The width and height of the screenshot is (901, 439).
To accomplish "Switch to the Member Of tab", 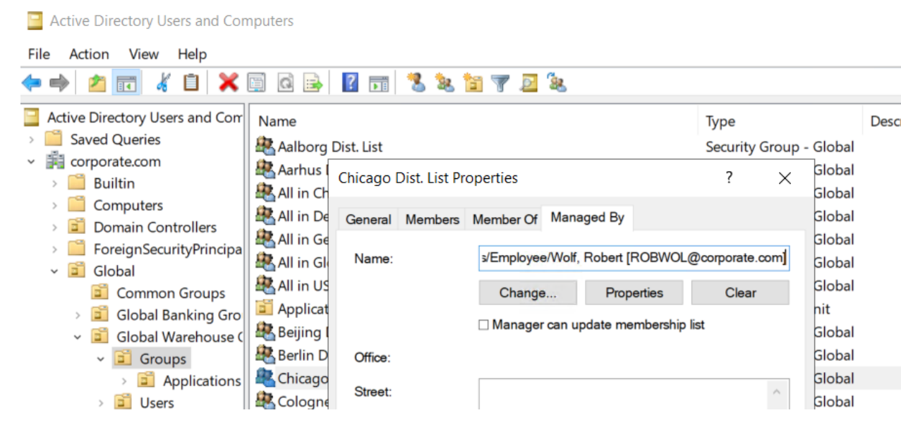I will [505, 220].
